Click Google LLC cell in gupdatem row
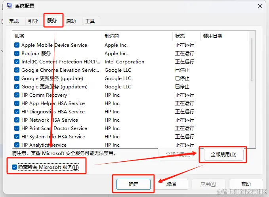 click(118, 87)
